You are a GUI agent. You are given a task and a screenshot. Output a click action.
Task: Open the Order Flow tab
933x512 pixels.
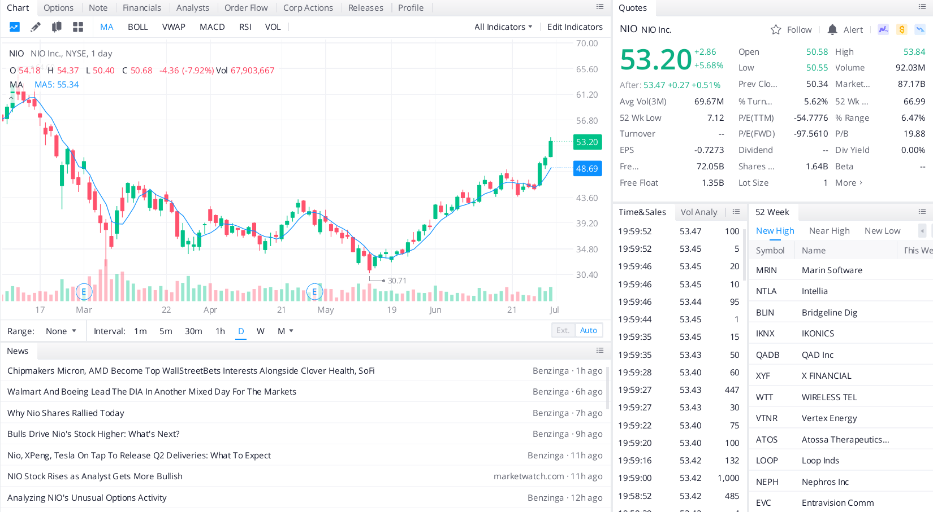246,8
